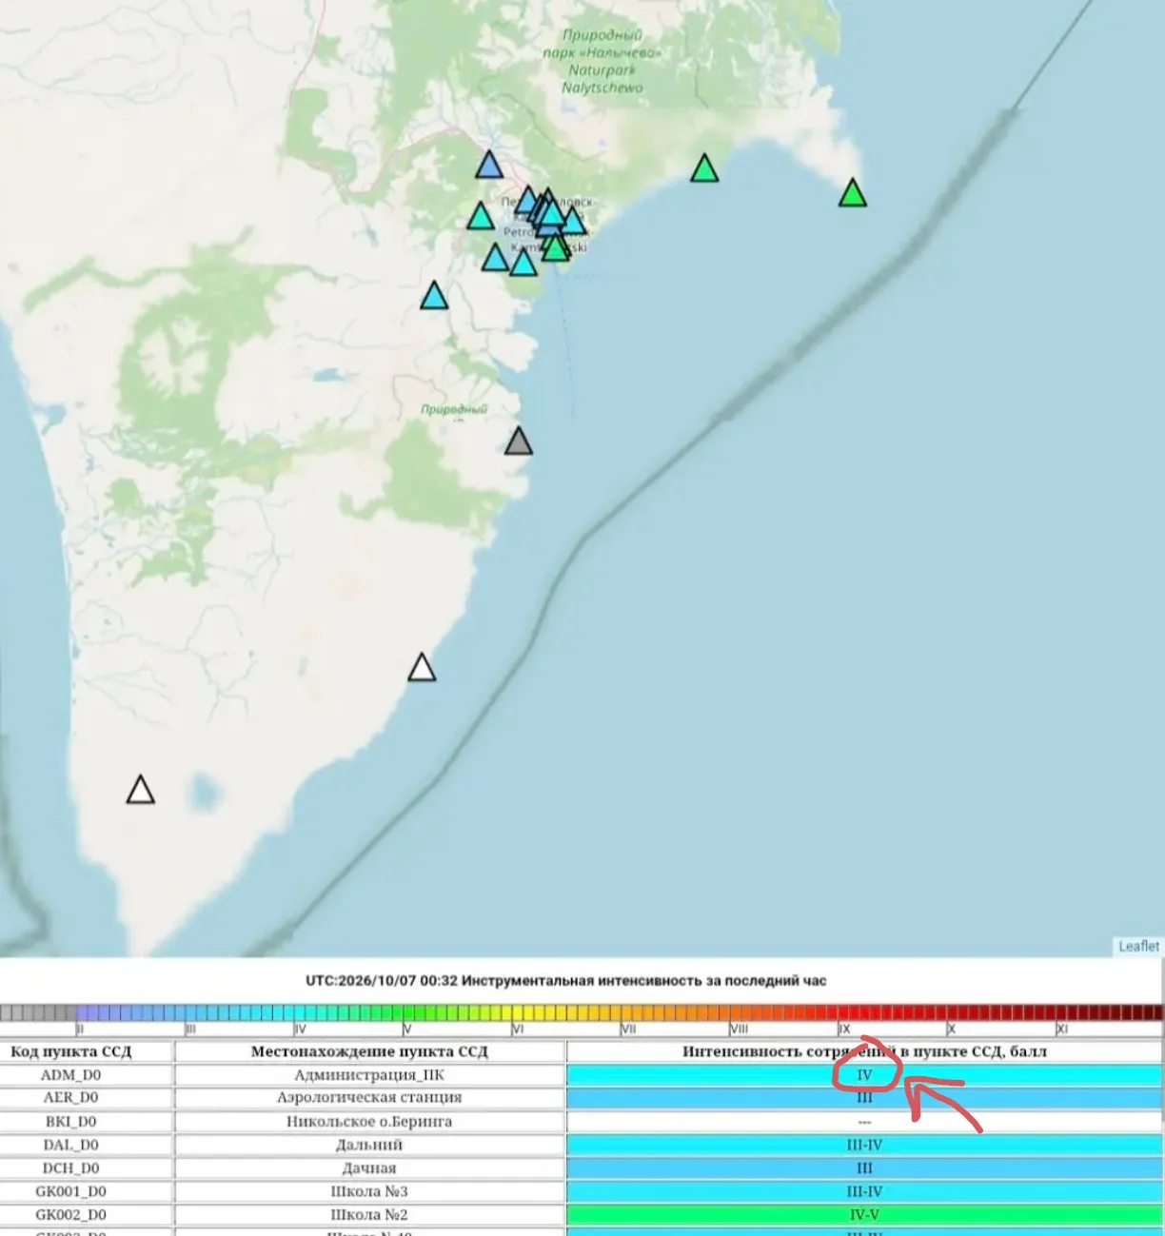Select the gray triangle station marker

(518, 441)
